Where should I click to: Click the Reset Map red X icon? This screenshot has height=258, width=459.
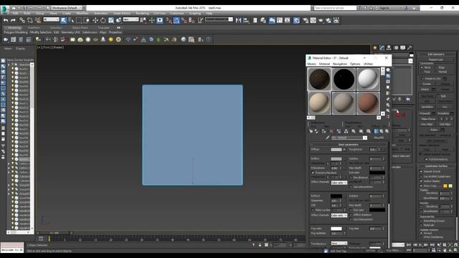331,131
